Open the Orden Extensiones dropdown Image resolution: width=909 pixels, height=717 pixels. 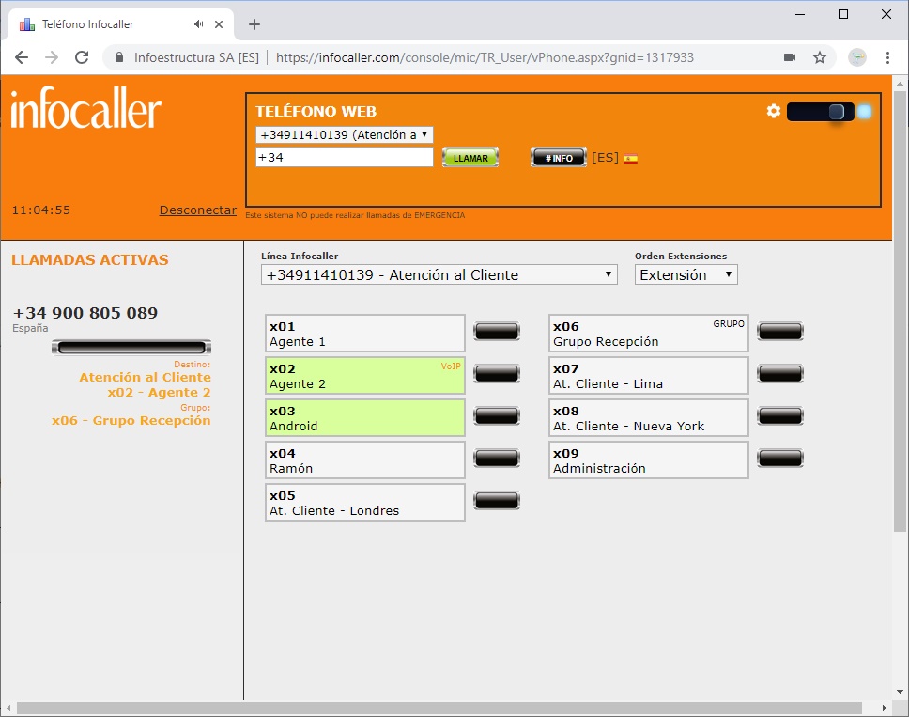(686, 275)
